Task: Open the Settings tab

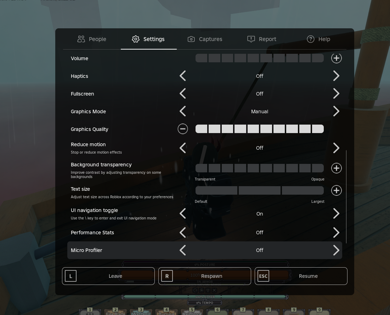Action: click(x=148, y=39)
